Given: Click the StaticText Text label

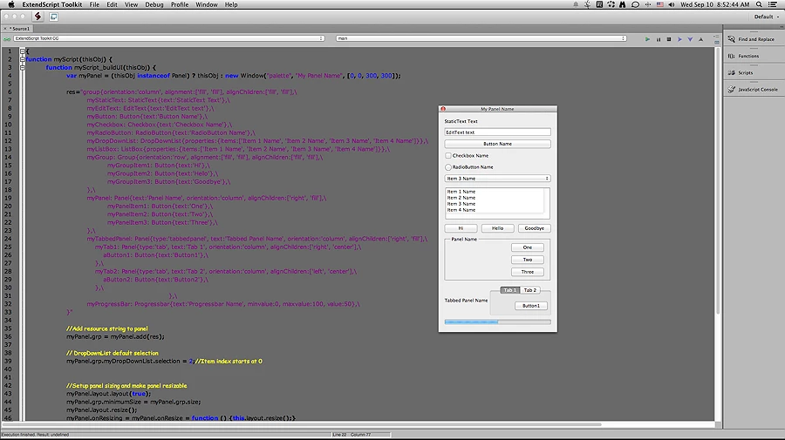Looking at the screenshot, I should tap(461, 121).
